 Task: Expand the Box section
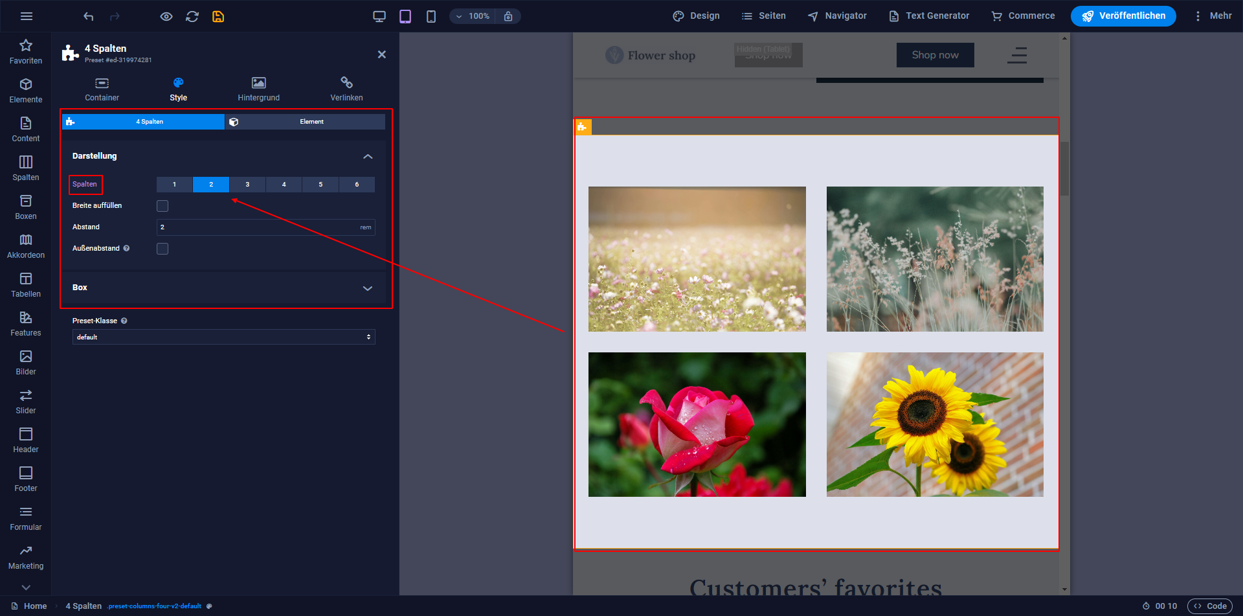[x=368, y=288]
